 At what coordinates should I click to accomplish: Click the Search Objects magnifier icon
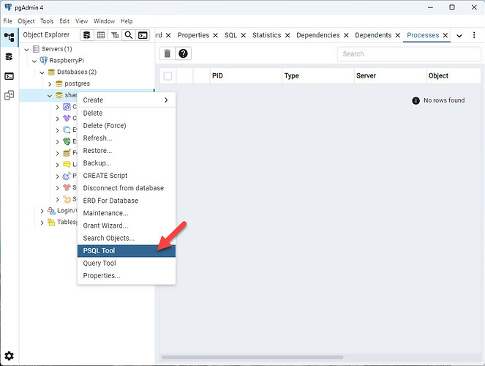129,35
